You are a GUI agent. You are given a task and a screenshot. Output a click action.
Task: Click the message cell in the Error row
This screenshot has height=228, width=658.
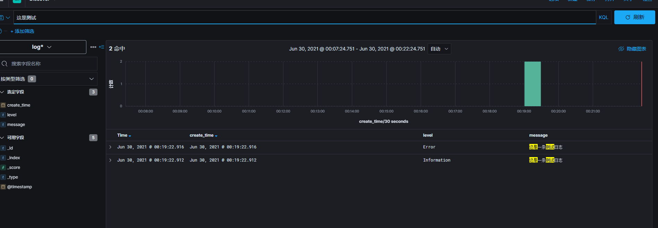click(x=546, y=147)
